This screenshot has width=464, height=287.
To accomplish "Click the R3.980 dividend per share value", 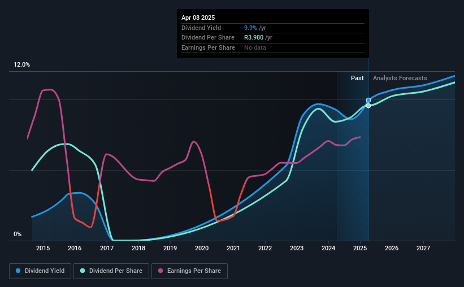I will click(x=254, y=38).
